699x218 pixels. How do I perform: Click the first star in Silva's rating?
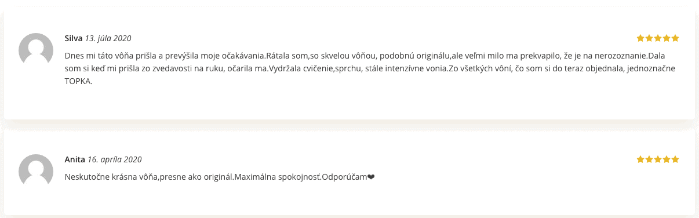click(x=640, y=38)
